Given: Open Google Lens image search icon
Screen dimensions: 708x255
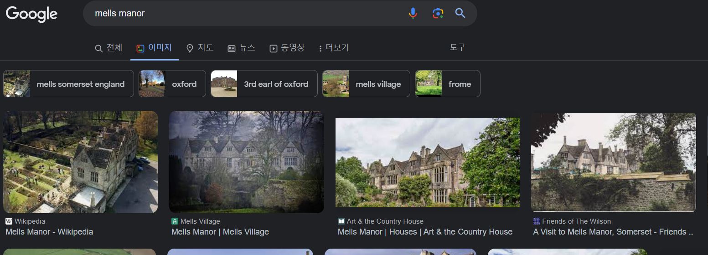Looking at the screenshot, I should 438,13.
